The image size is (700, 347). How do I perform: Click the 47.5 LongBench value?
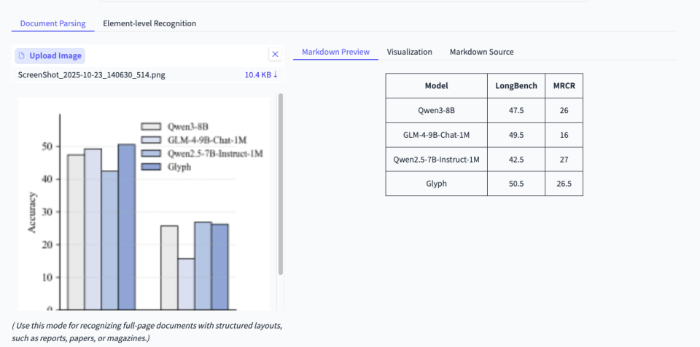516,110
